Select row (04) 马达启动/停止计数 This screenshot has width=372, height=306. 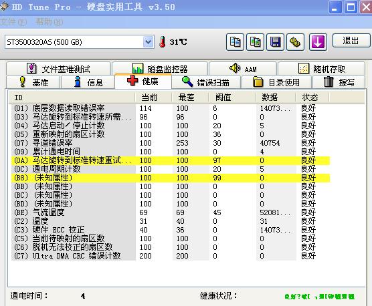click(171, 126)
